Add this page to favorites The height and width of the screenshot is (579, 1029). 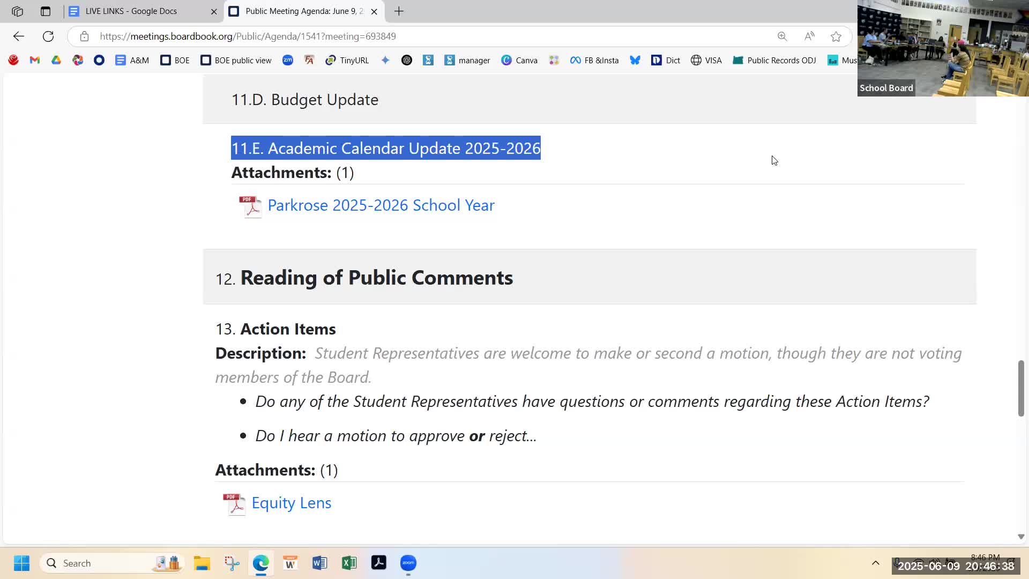pos(836,36)
